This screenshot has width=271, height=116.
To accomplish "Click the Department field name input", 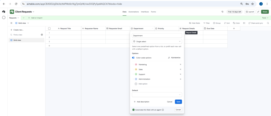I will (x=157, y=35).
